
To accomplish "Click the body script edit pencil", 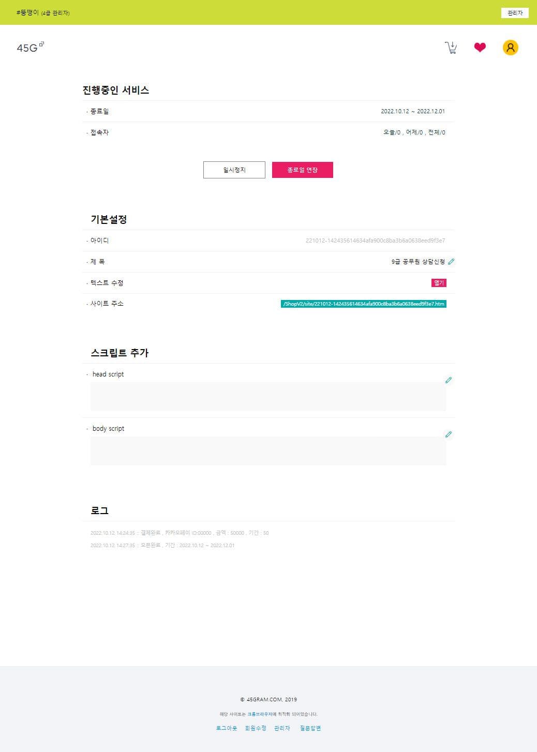I will (x=449, y=434).
